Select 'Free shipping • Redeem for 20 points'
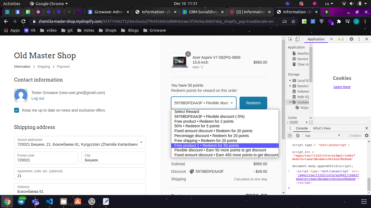 pyautogui.click(x=206, y=141)
